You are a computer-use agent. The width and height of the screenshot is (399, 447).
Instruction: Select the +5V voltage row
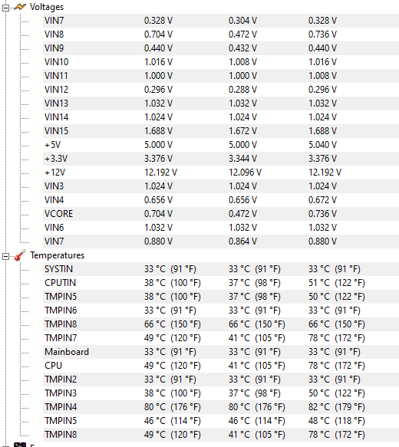click(x=221, y=145)
